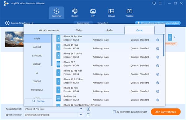Open output folder icon next to Speichern unter
The height and width of the screenshot is (120, 186).
tap(88, 115)
